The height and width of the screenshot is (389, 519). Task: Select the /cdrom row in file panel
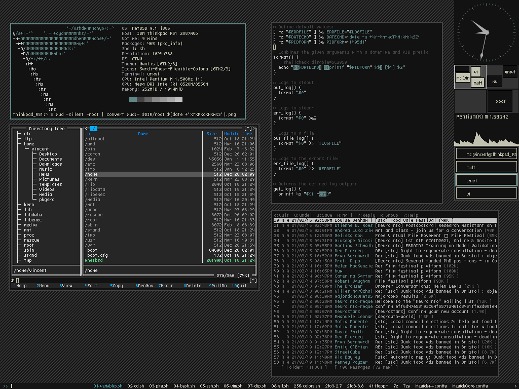point(170,154)
